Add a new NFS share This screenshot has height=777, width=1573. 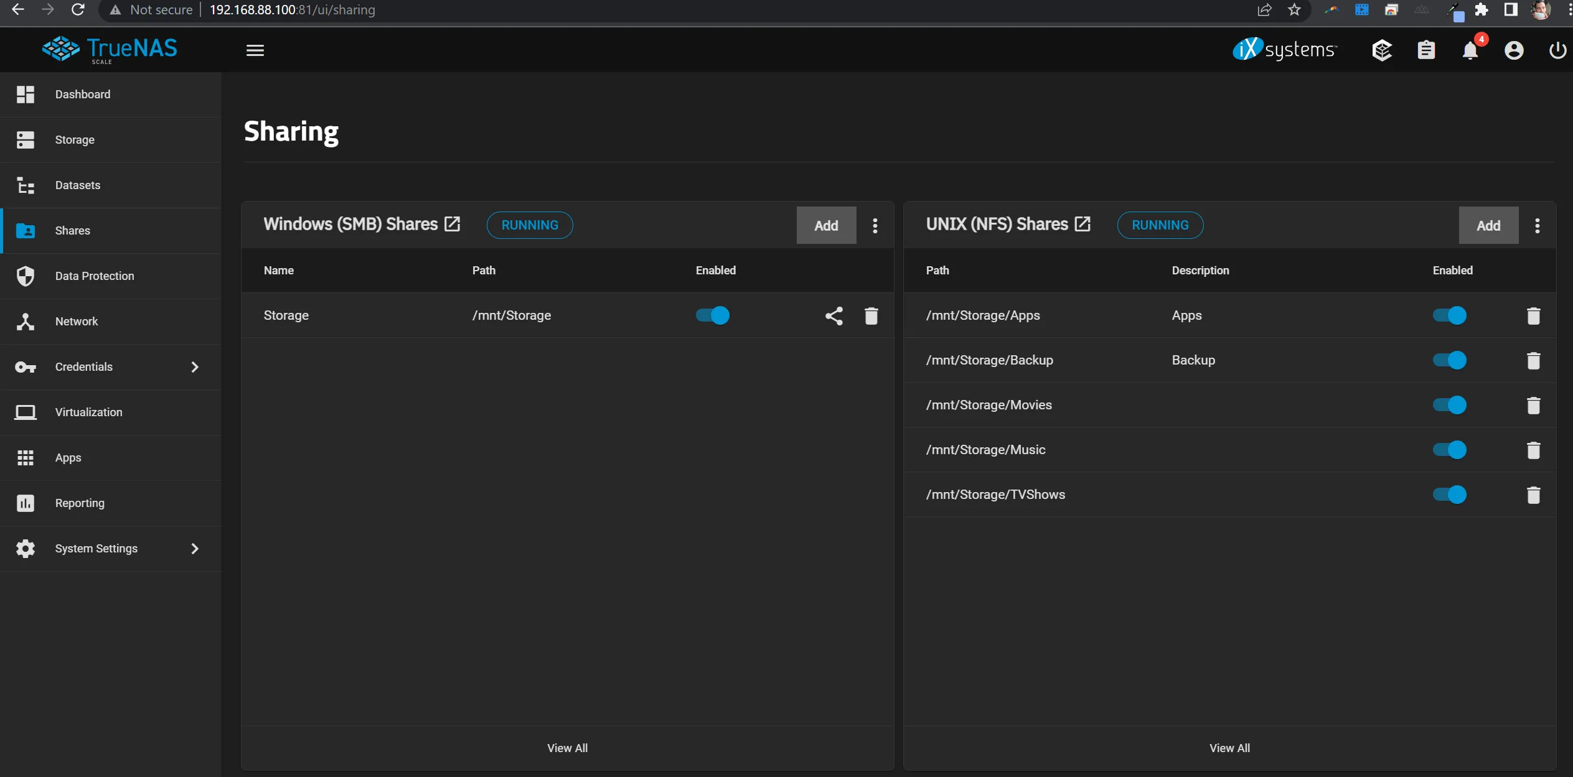coord(1488,225)
